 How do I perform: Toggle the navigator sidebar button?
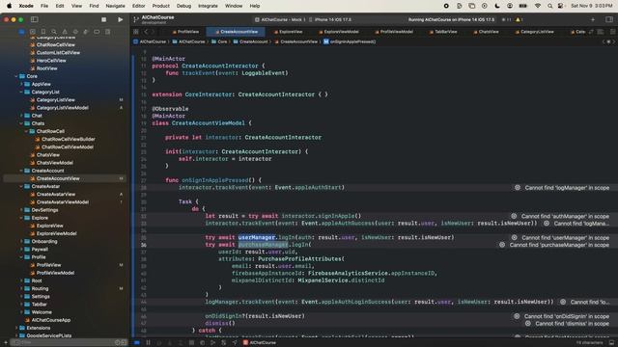pyautogui.click(x=35, y=19)
